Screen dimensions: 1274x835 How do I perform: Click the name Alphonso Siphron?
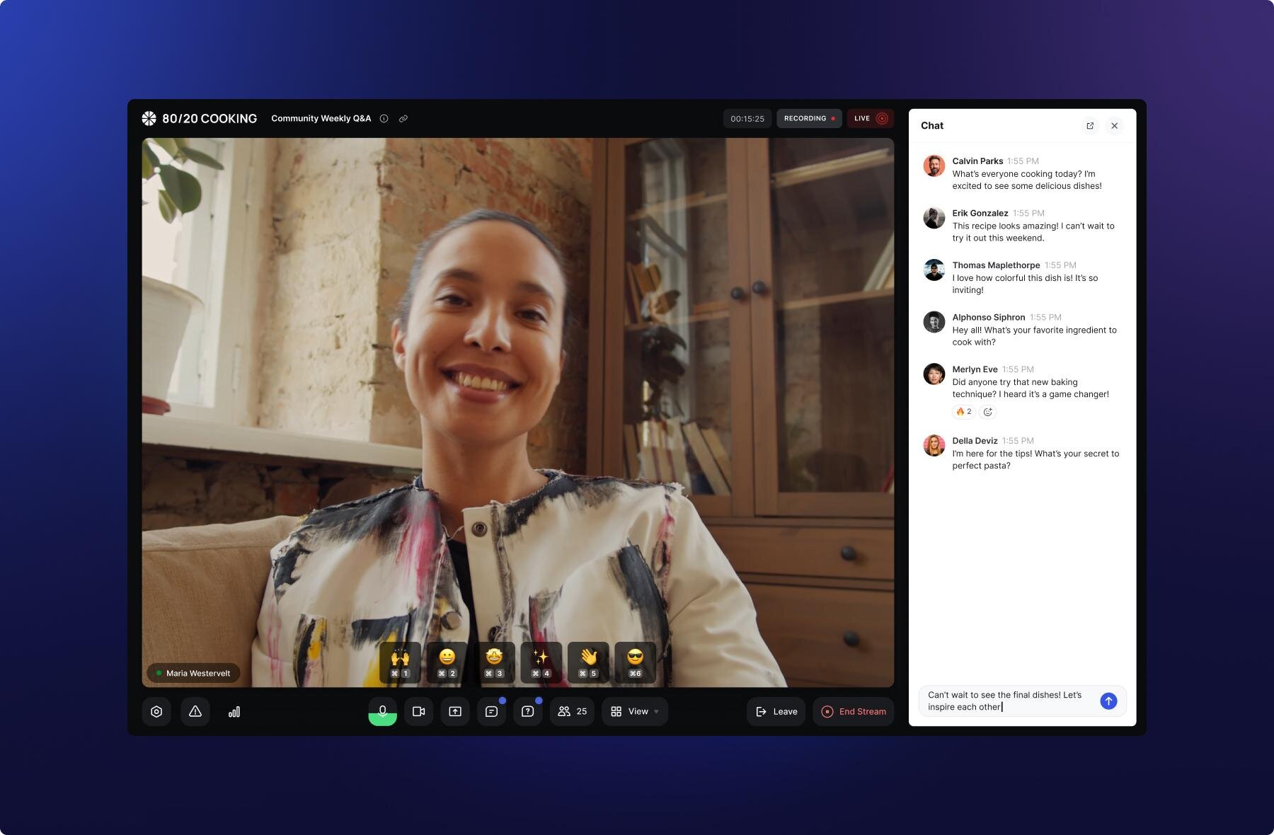(x=989, y=317)
